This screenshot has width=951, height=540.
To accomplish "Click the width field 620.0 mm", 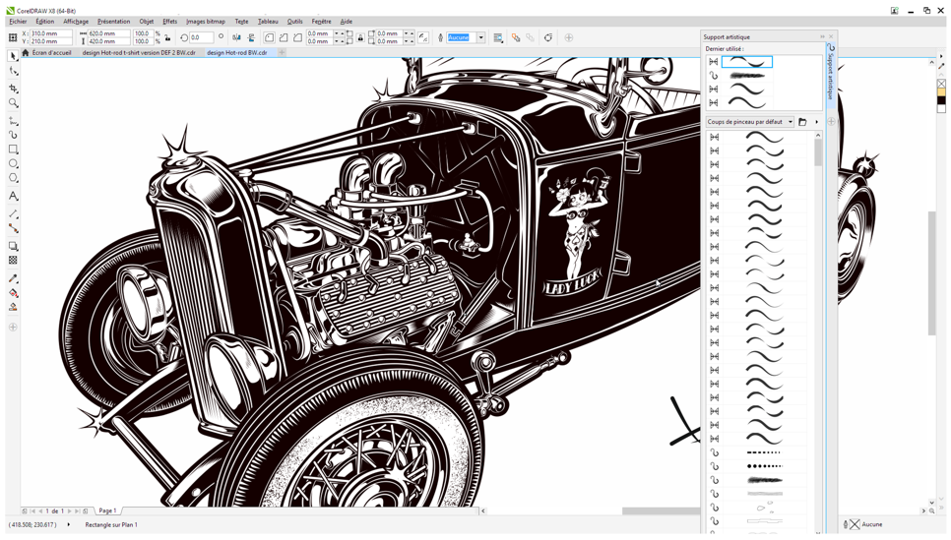I will [108, 34].
